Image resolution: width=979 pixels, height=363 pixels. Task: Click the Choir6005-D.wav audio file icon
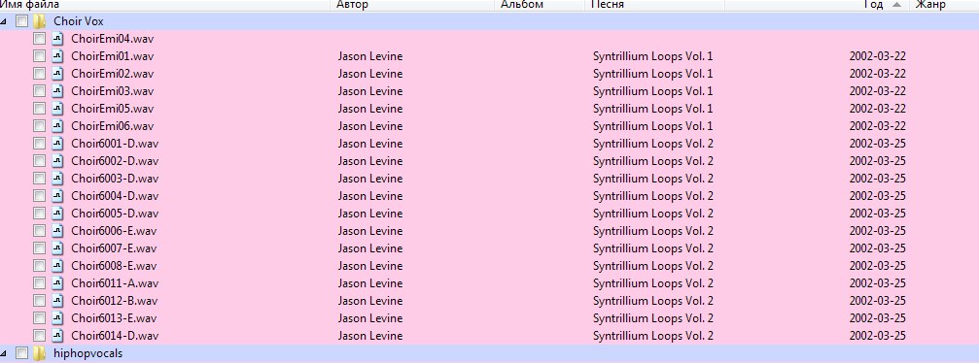click(x=57, y=214)
